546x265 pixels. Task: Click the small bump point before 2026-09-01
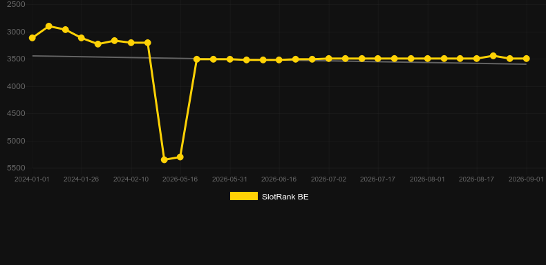coord(493,56)
